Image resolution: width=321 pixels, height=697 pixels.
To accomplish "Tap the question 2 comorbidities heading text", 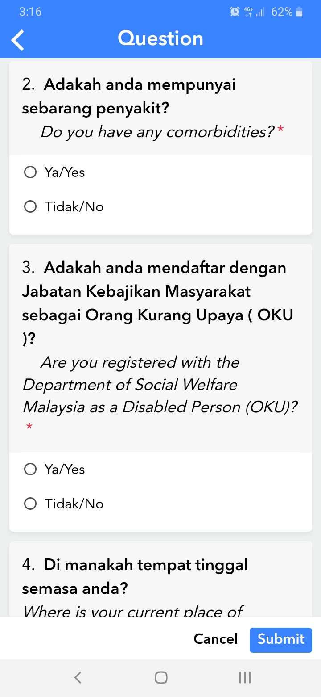I will point(129,96).
